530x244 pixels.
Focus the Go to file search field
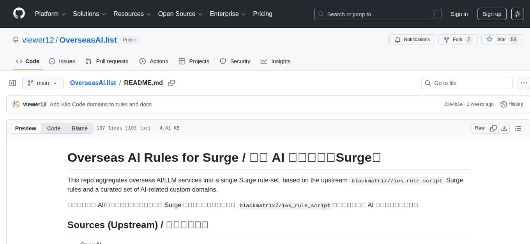point(467,83)
